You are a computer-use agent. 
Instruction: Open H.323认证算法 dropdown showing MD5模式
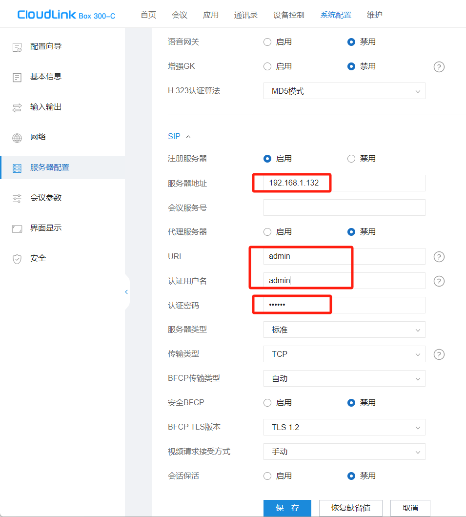(344, 91)
